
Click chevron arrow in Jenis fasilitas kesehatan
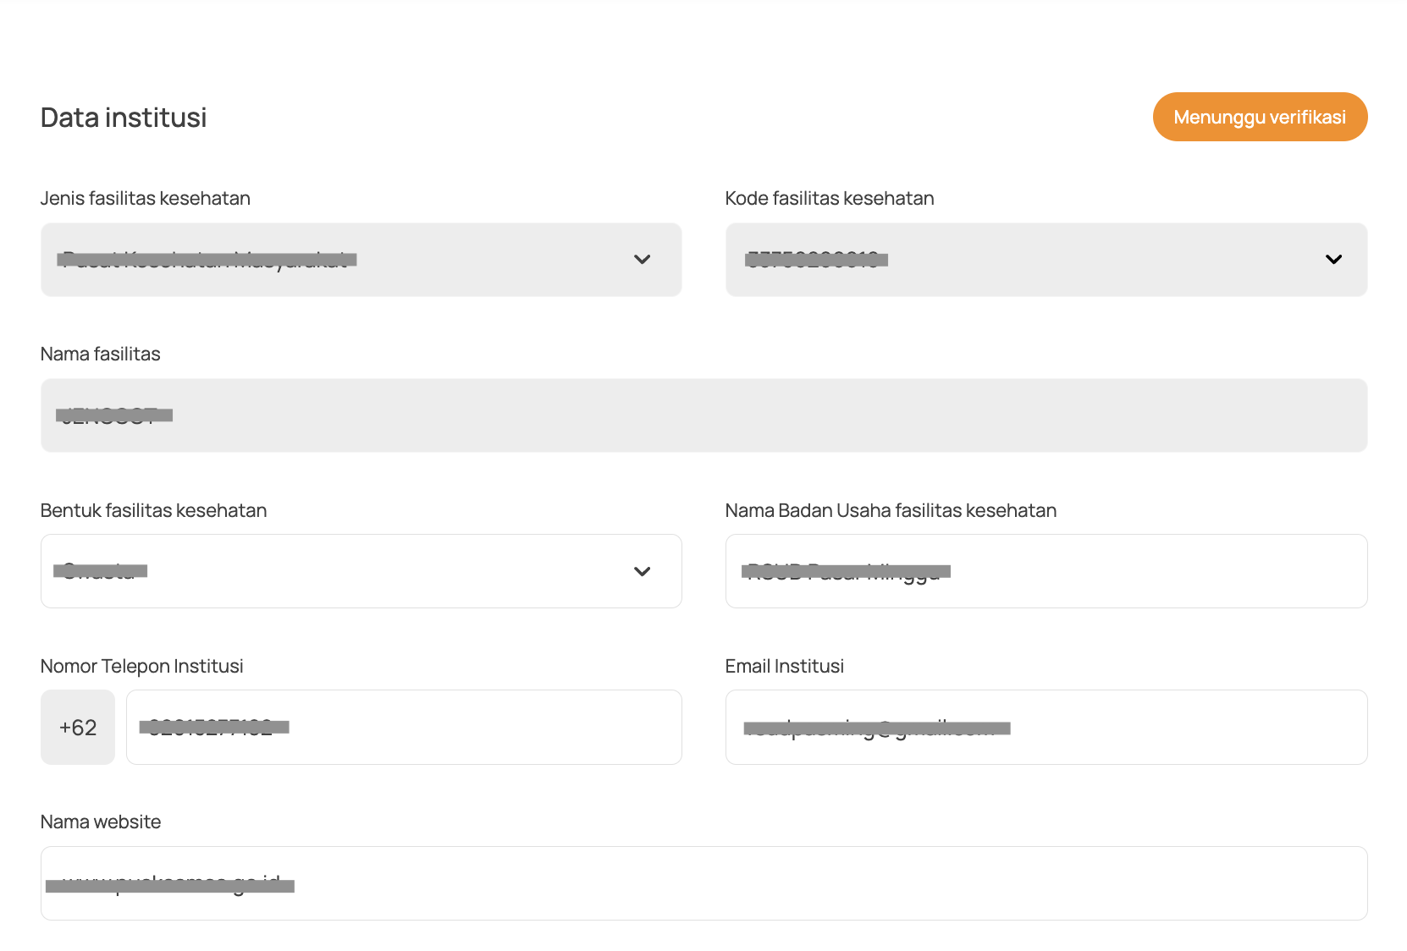(x=643, y=260)
